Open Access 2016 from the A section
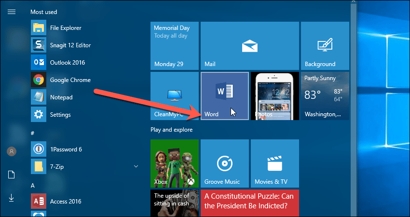 pos(65,202)
